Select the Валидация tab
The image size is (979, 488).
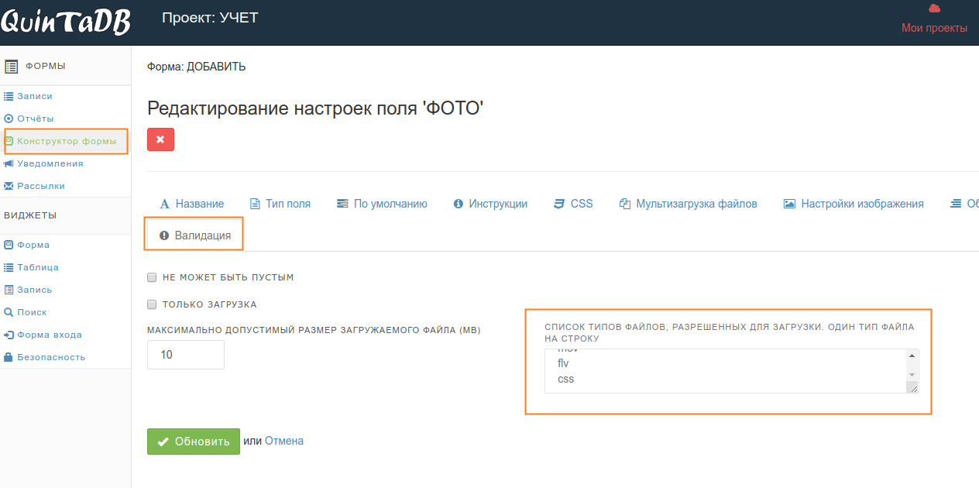[195, 235]
